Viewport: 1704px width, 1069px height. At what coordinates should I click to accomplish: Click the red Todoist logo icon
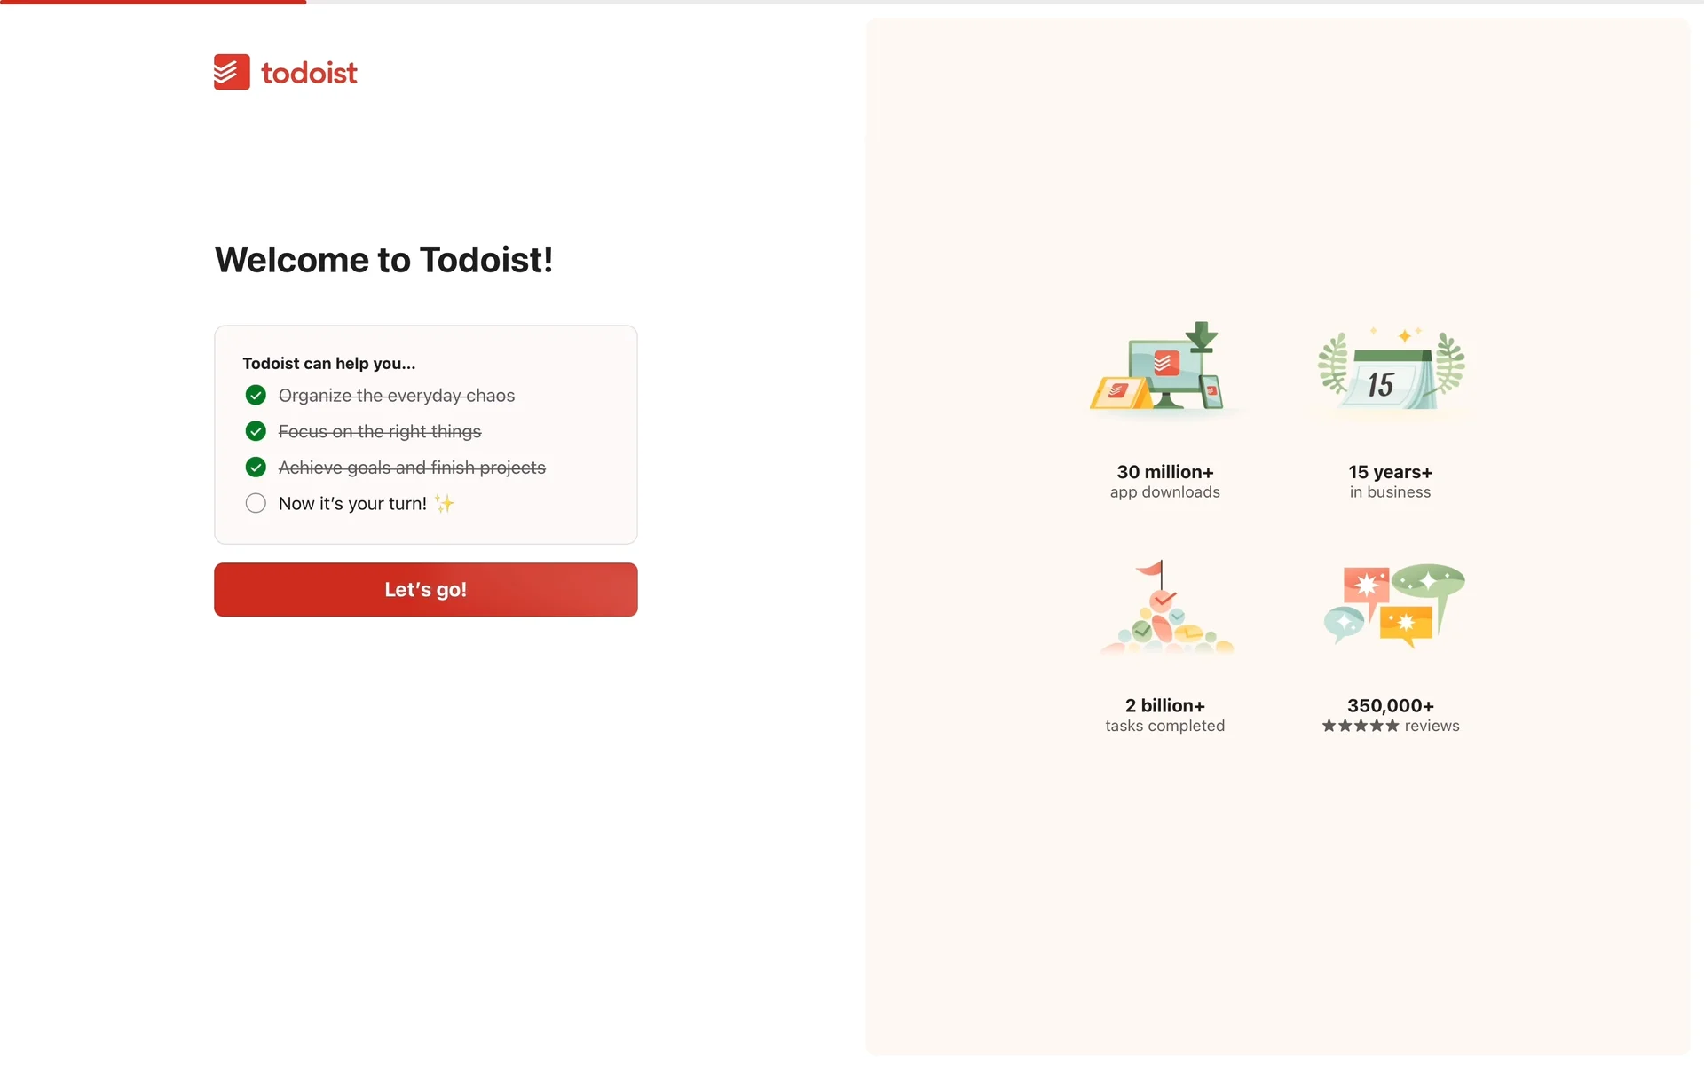232,72
